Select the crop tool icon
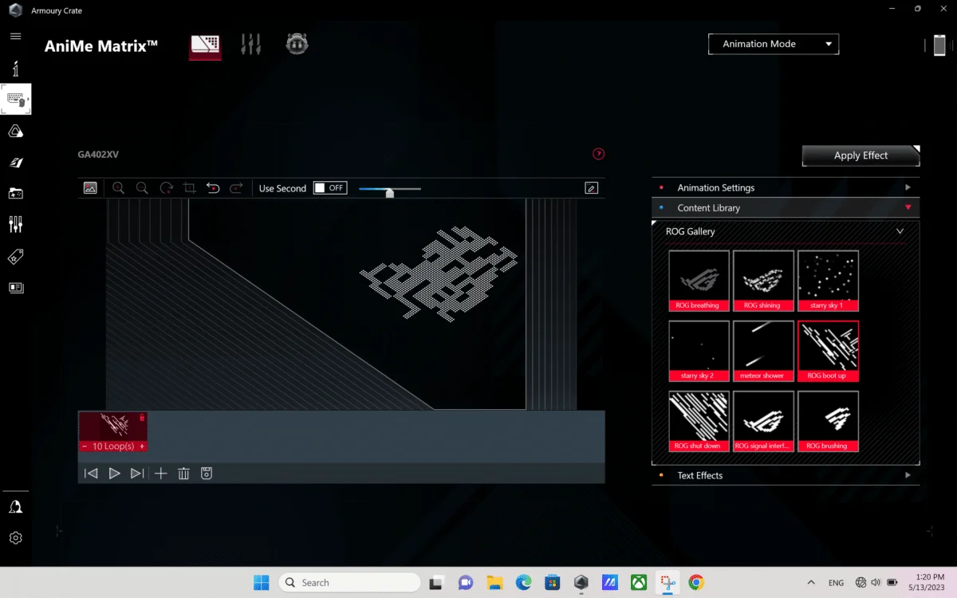Viewport: 957px width, 598px height. click(x=190, y=188)
